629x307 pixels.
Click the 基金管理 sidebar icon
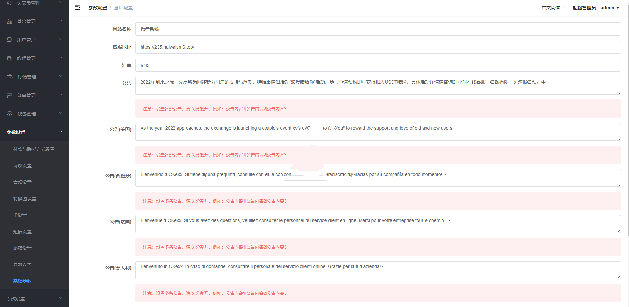tap(9, 21)
